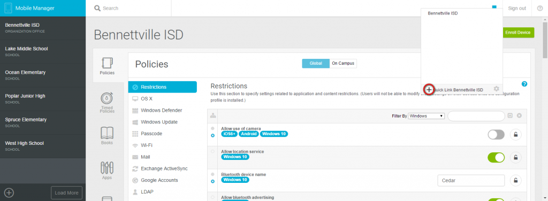
Task: Click iOS6+ tag on camera row
Action: click(229, 134)
